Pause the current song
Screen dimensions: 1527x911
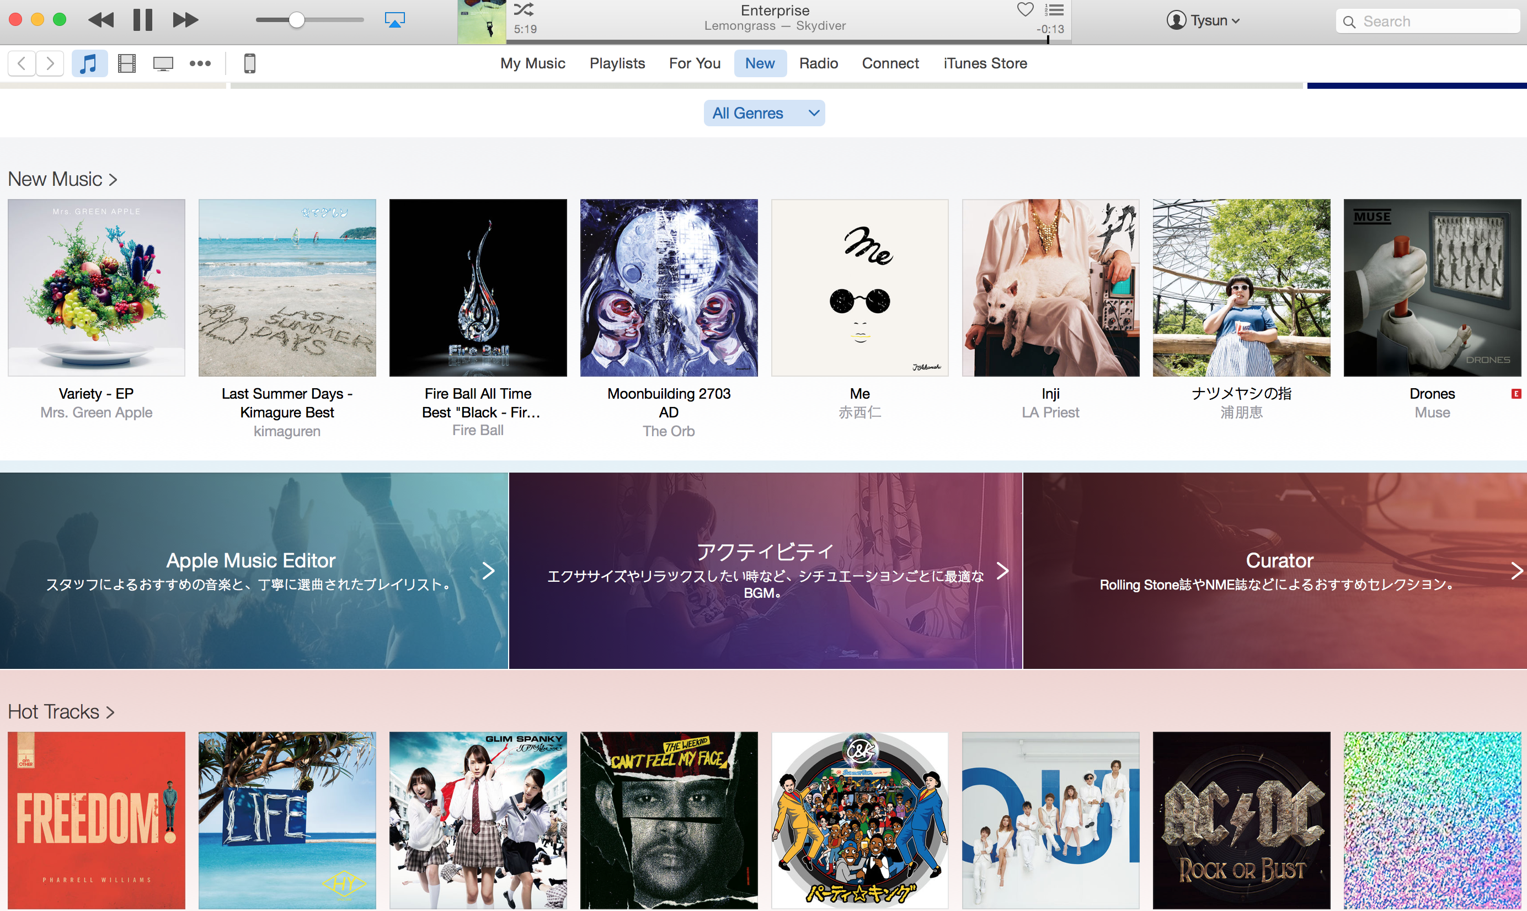(x=142, y=20)
